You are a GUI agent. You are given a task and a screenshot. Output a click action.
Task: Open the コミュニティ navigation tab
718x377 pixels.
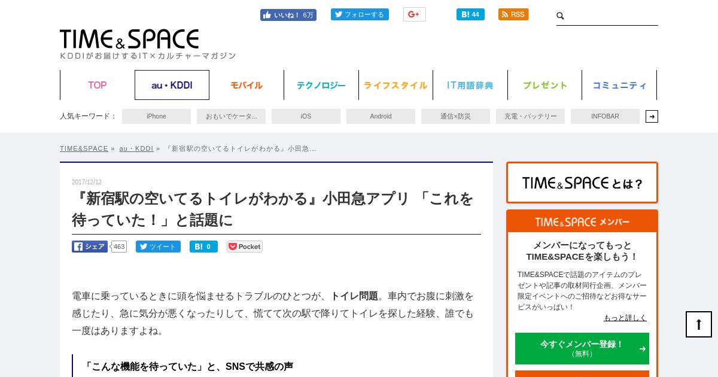[619, 85]
